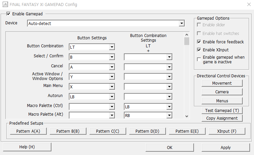Image resolution: width=254 pixels, height=155 pixels.
Task: Apply Pattern E(E) predefined setup
Action: point(187,131)
